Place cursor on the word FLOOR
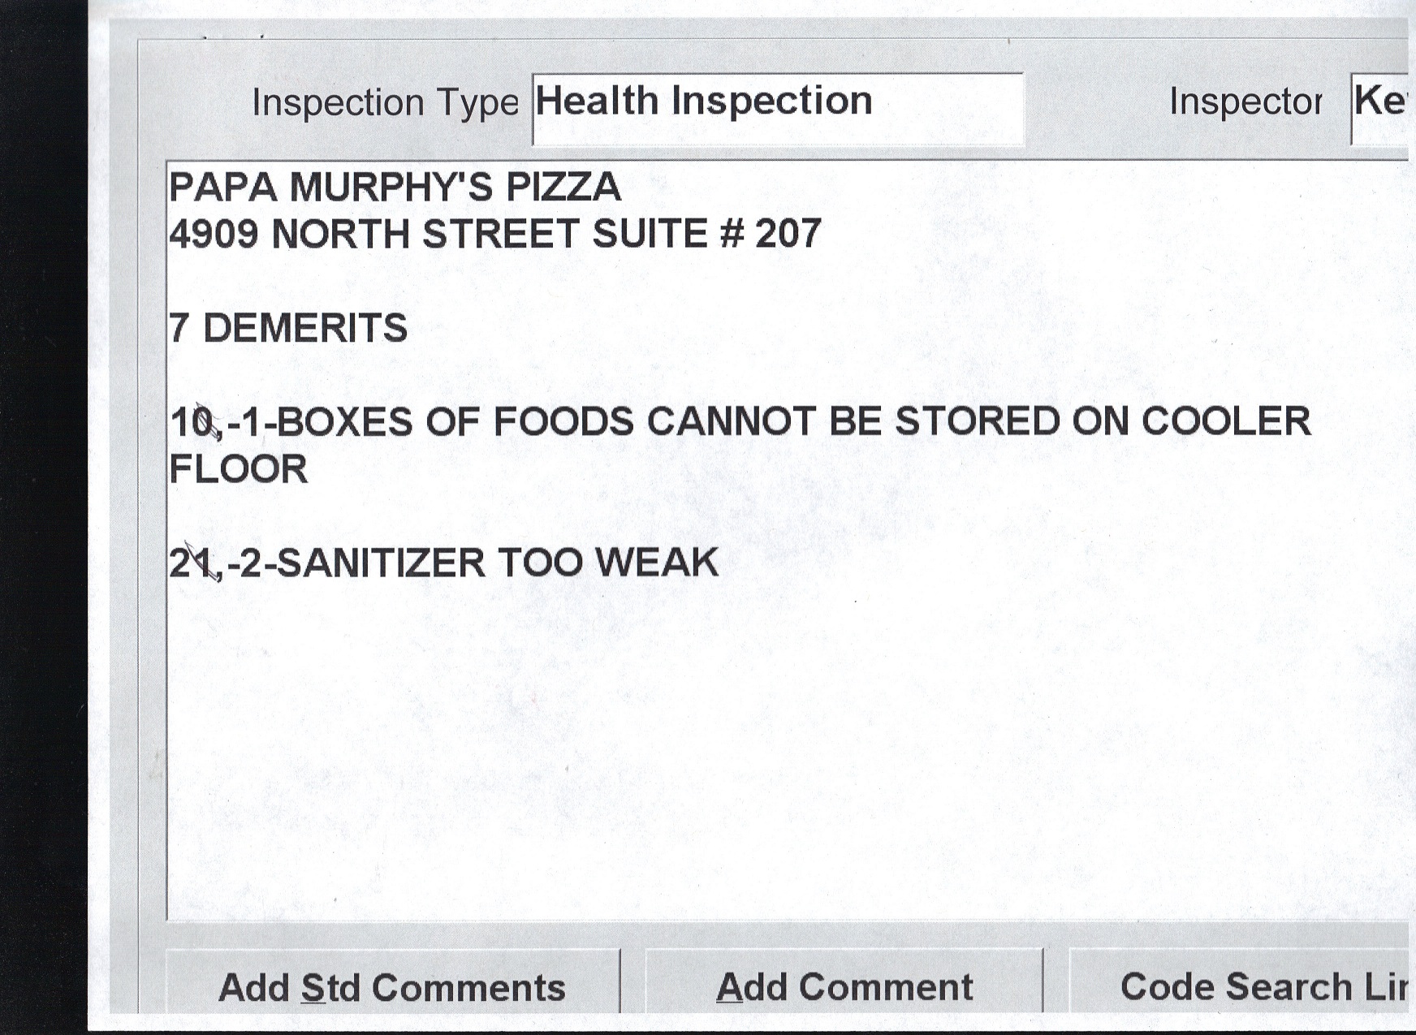 click(x=239, y=469)
